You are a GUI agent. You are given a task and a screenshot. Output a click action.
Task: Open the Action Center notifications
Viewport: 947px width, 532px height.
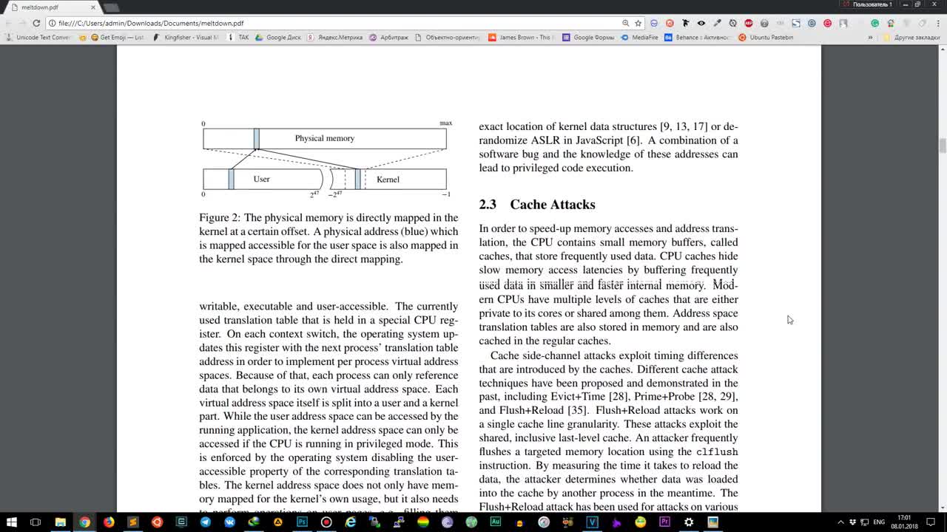(931, 522)
